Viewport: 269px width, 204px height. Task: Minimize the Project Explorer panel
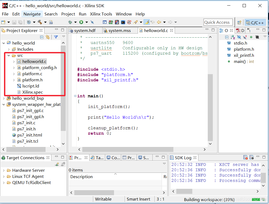(56, 30)
